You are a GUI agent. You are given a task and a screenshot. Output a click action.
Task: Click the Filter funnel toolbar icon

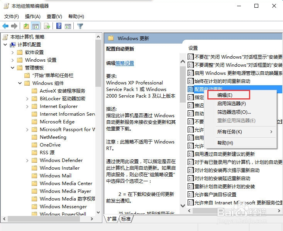[x=80, y=26]
